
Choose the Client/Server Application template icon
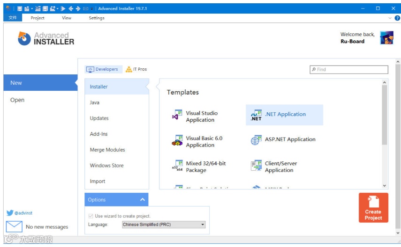click(x=256, y=166)
